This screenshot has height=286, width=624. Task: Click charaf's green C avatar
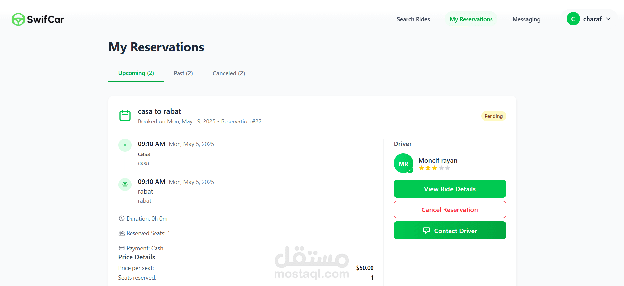coord(573,19)
